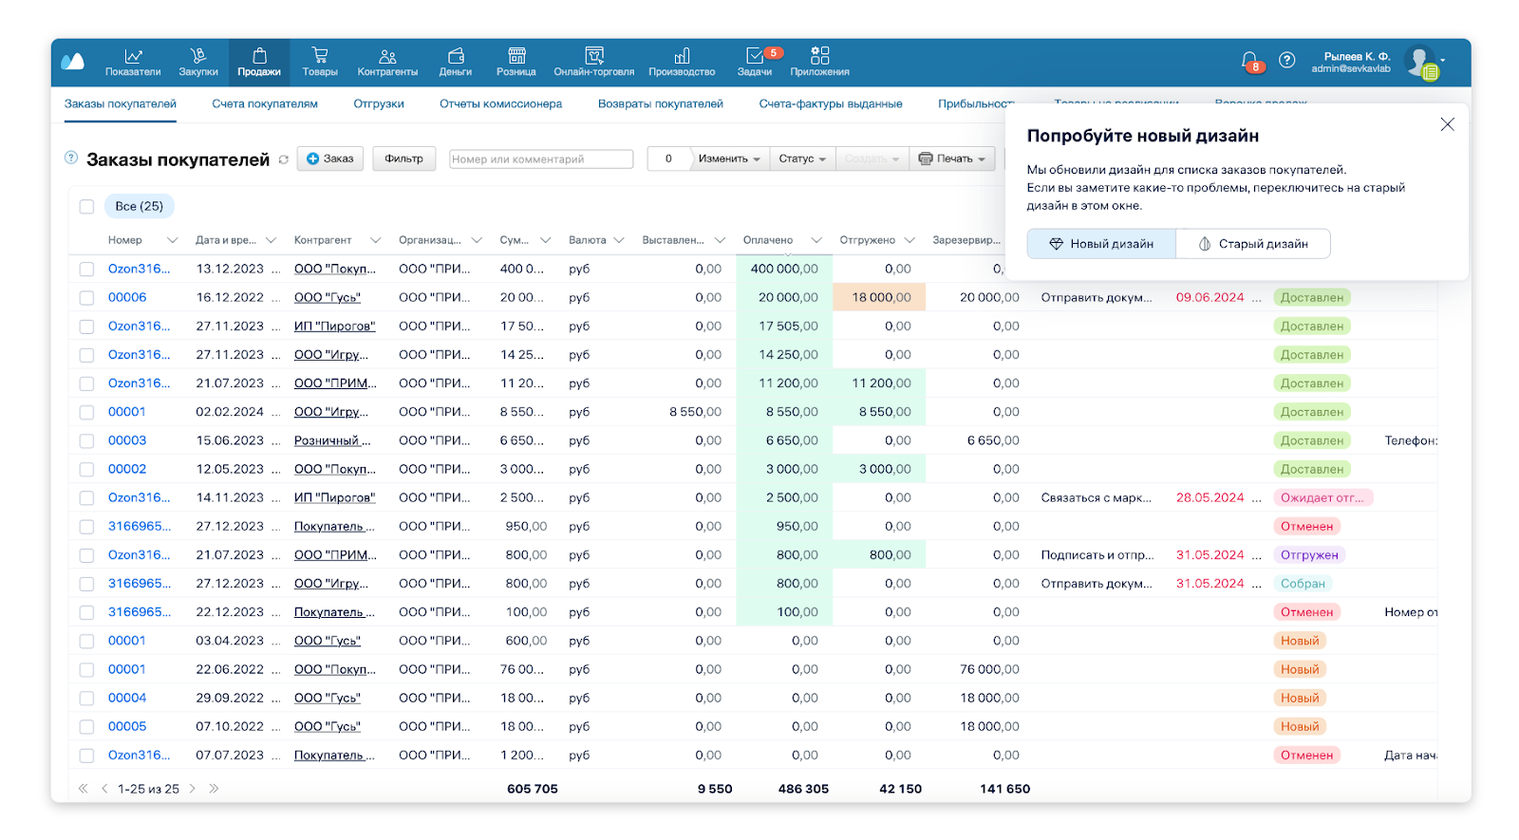Screen dimensions: 1519x840
Task: Refresh the Заказы покупателей list
Action: tap(283, 159)
